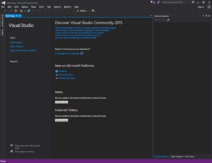This screenshot has height=163, width=212.
Task: Open the notifications flag icon
Action: coord(152,2)
